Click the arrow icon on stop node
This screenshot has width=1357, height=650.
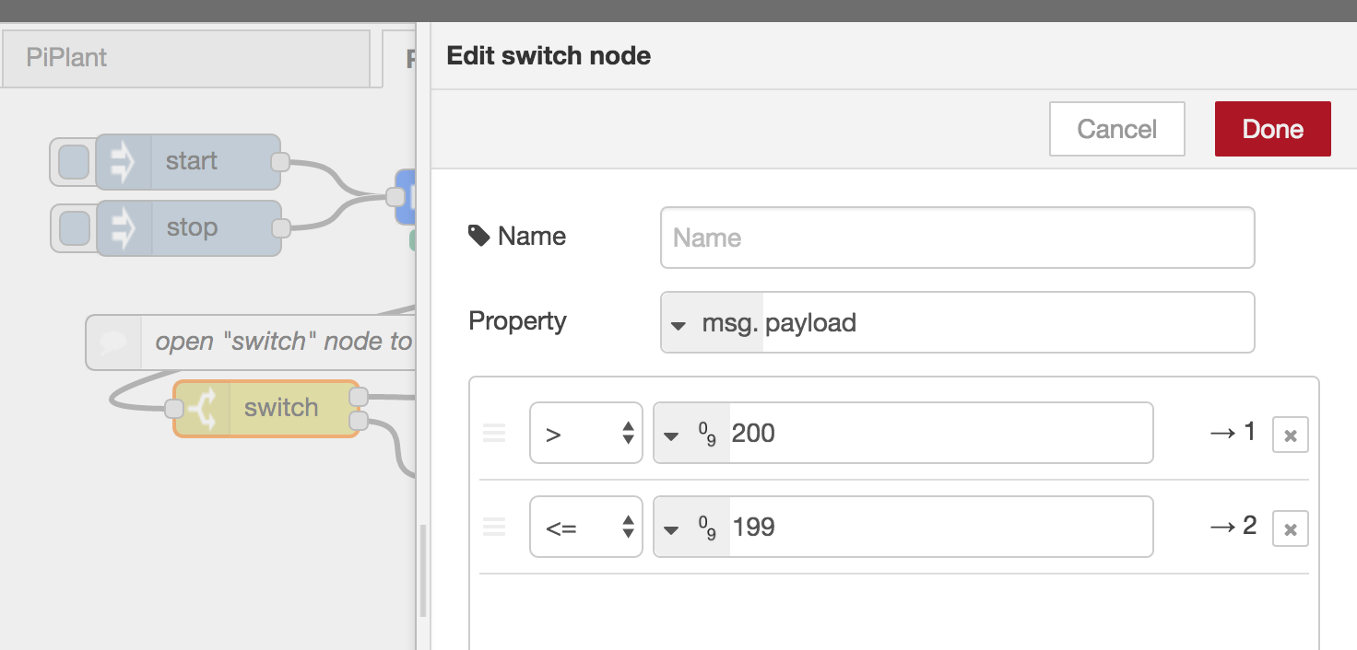click(x=124, y=228)
